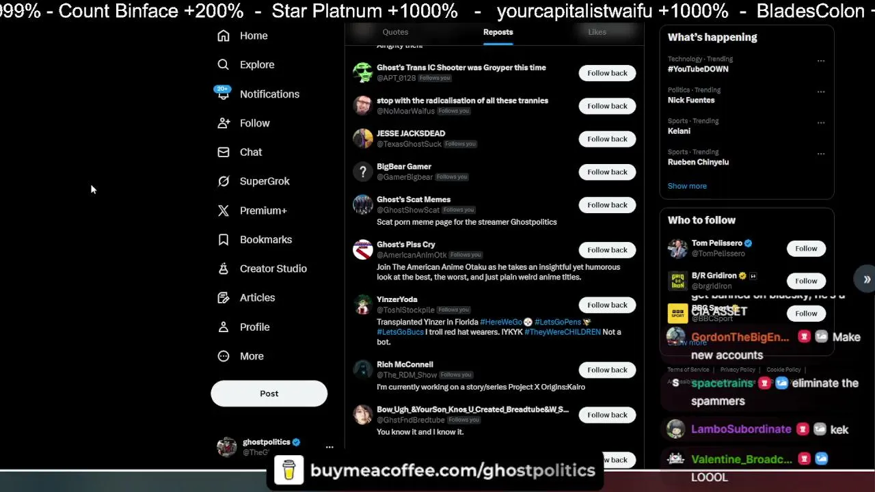Open the ghostpolitics account menu dots
The height and width of the screenshot is (492, 875).
329,447
